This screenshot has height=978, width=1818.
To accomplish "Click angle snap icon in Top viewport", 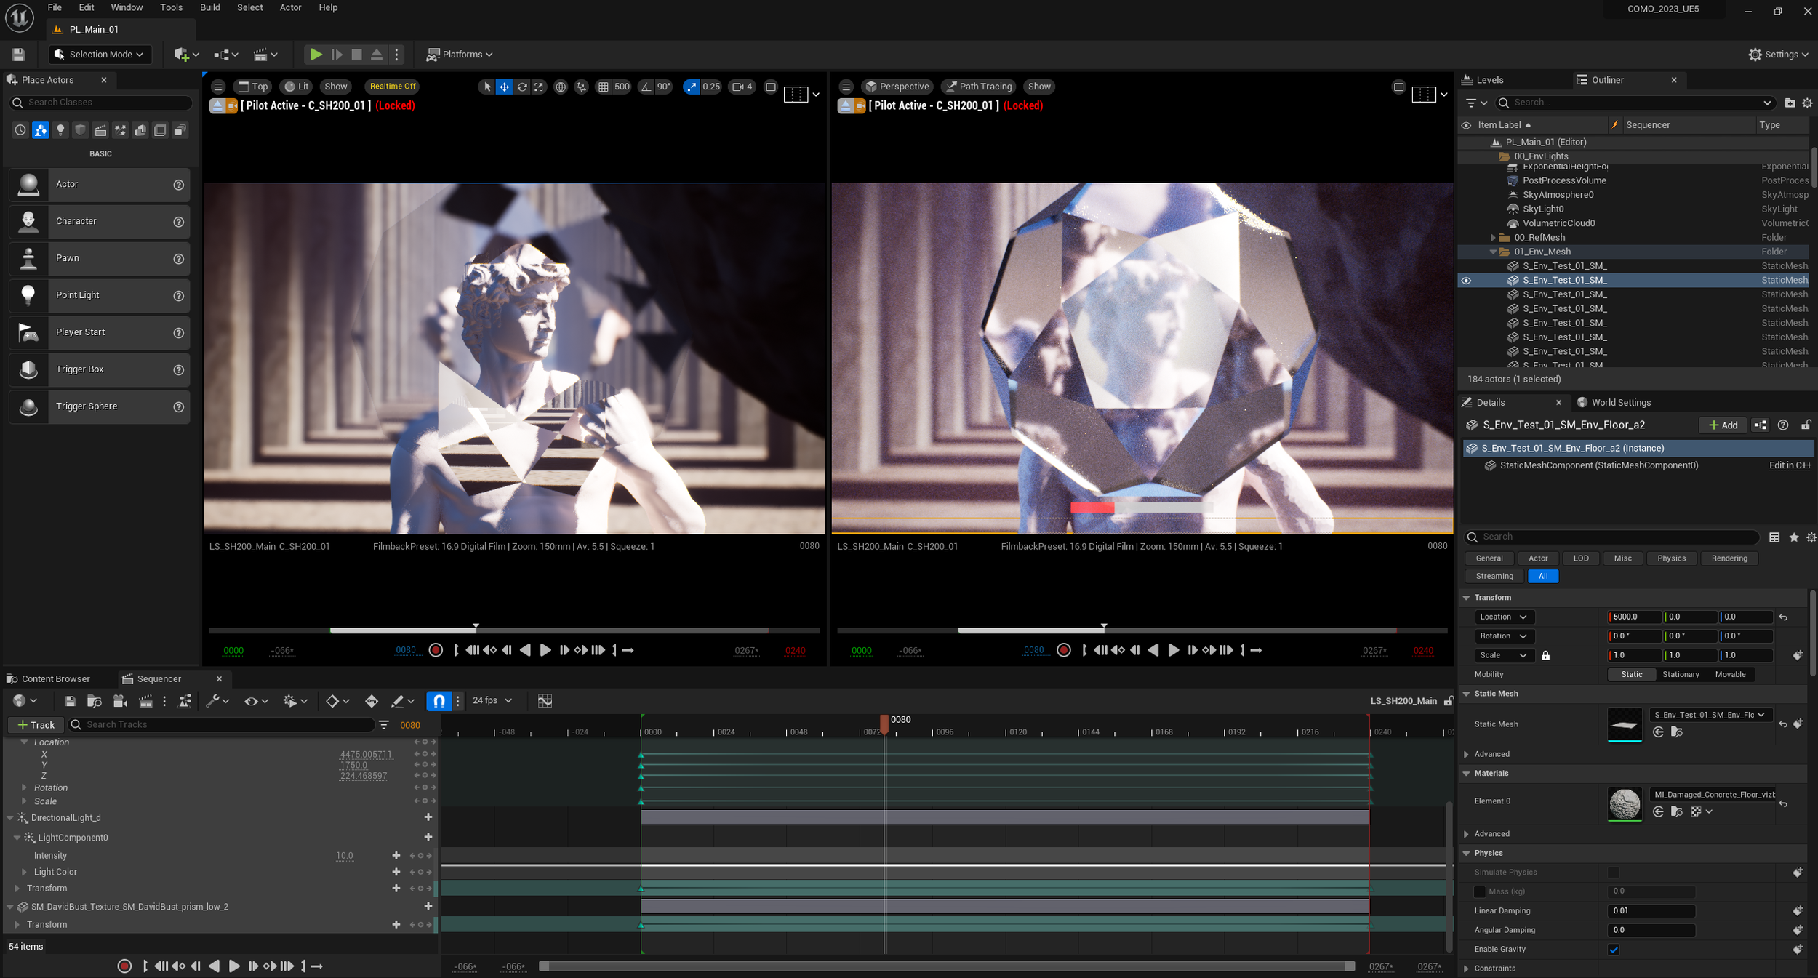I will point(646,87).
